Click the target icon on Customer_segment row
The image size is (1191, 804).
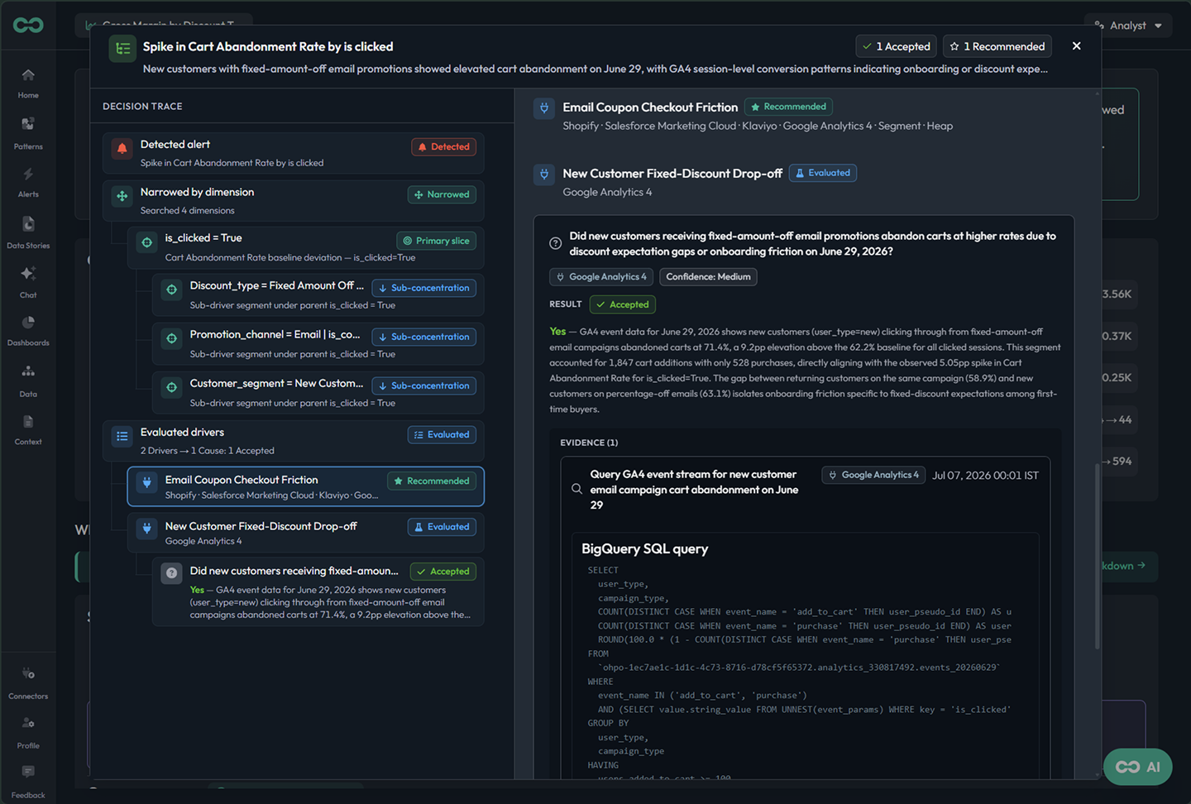[171, 387]
